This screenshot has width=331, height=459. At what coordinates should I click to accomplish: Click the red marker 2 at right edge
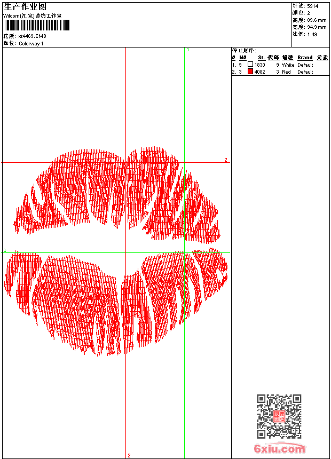225,160
